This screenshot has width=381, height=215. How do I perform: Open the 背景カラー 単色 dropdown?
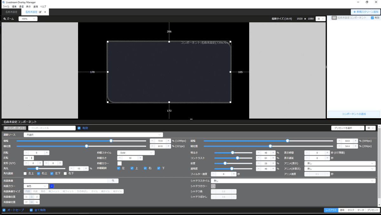coord(36,186)
